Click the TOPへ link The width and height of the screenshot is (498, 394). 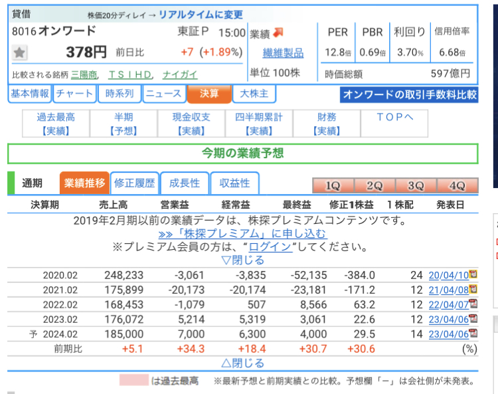point(394,118)
